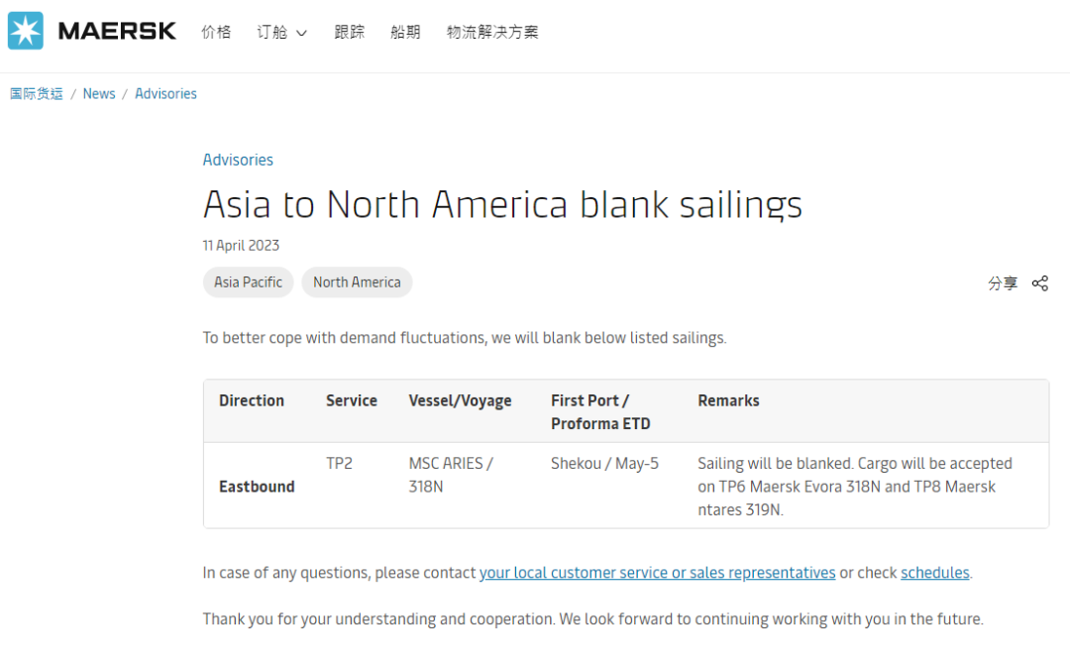
Task: Go to 国际货运 breadcrumb link
Action: coord(37,94)
